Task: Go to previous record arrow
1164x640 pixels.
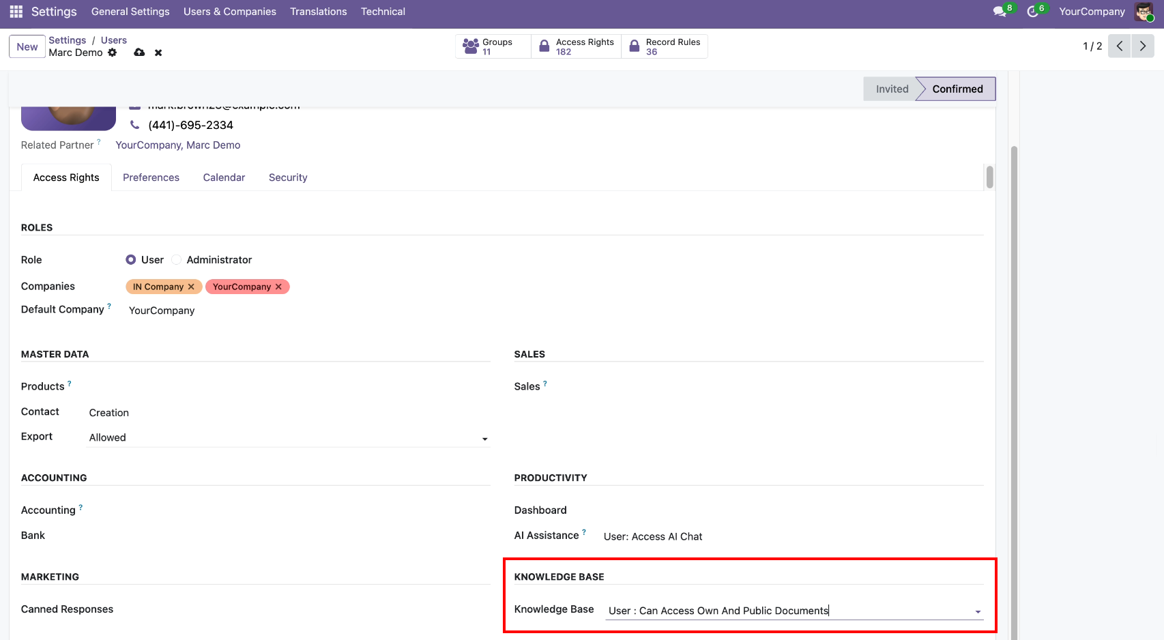Action: pos(1120,46)
